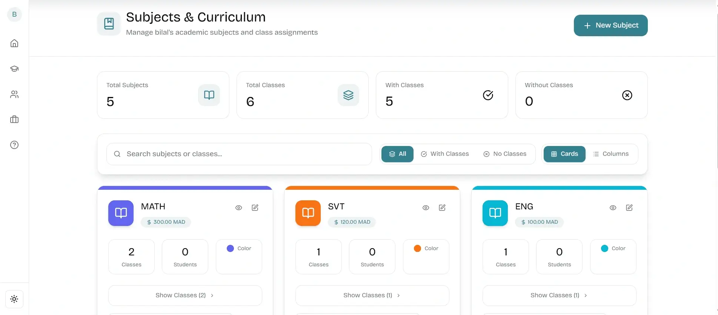Viewport: 718px width, 315px height.
Task: Edit the ENG subject via pencil icon
Action: point(629,207)
